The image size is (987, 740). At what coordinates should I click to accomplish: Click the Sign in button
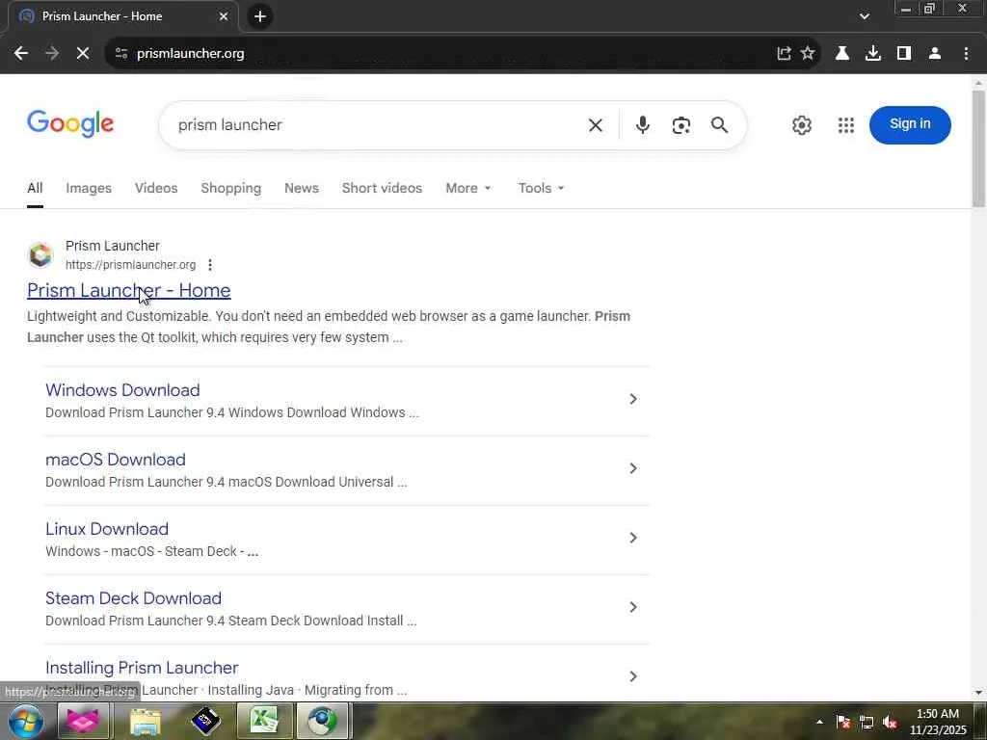pyautogui.click(x=910, y=124)
